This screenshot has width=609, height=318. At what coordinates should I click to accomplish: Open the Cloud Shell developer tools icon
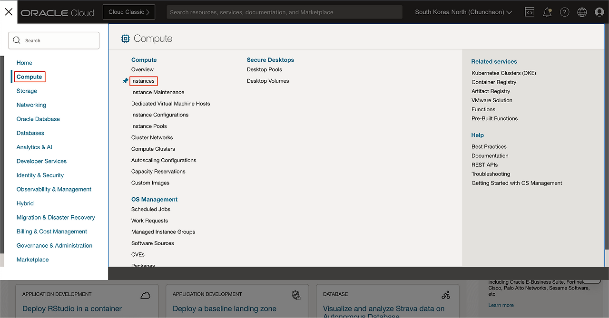click(530, 12)
